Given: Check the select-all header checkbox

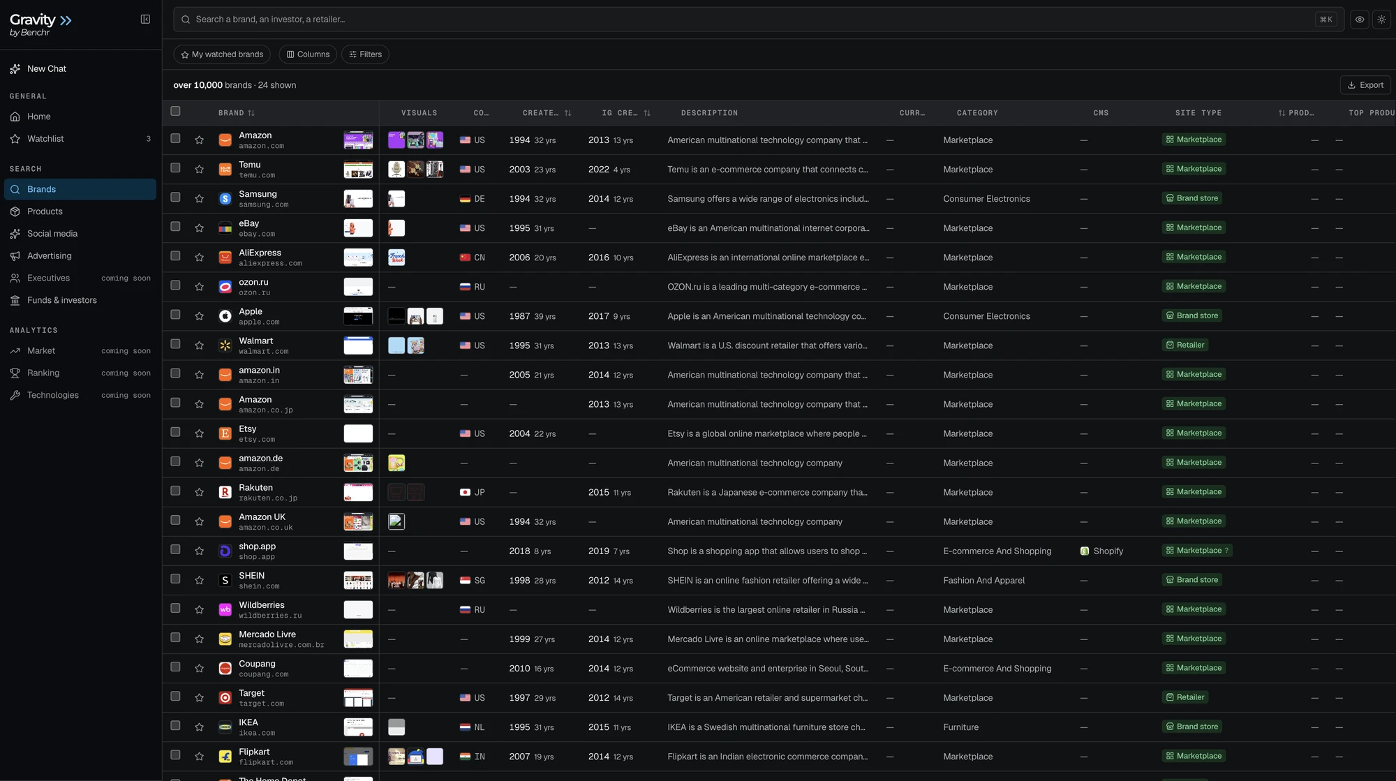Looking at the screenshot, I should coord(175,111).
